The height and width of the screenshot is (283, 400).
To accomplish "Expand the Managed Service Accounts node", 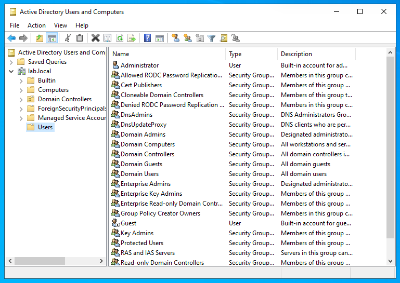I will [x=21, y=118].
